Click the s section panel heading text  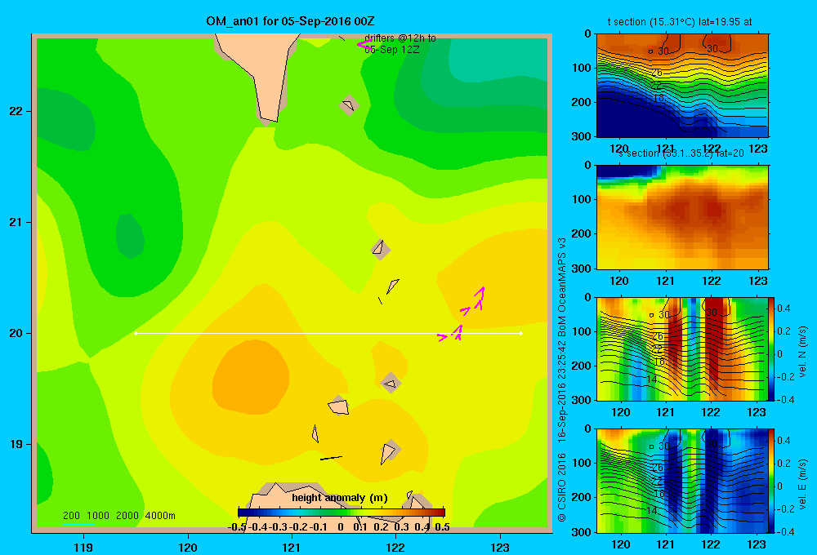(x=681, y=153)
